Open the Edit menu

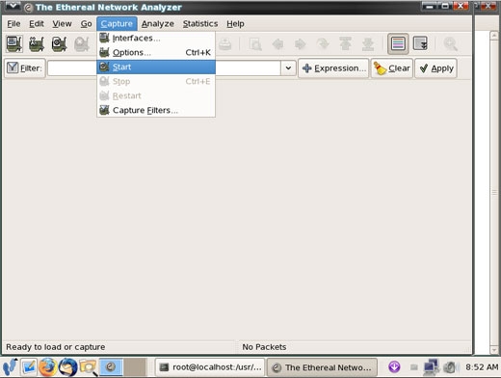click(37, 24)
